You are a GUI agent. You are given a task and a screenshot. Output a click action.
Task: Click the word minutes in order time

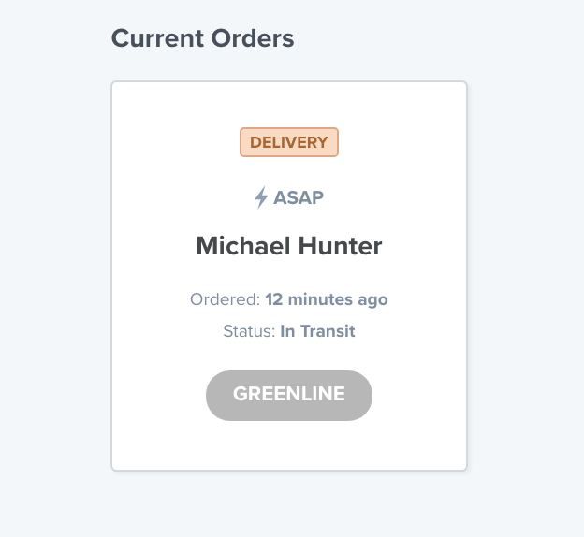click(x=320, y=299)
